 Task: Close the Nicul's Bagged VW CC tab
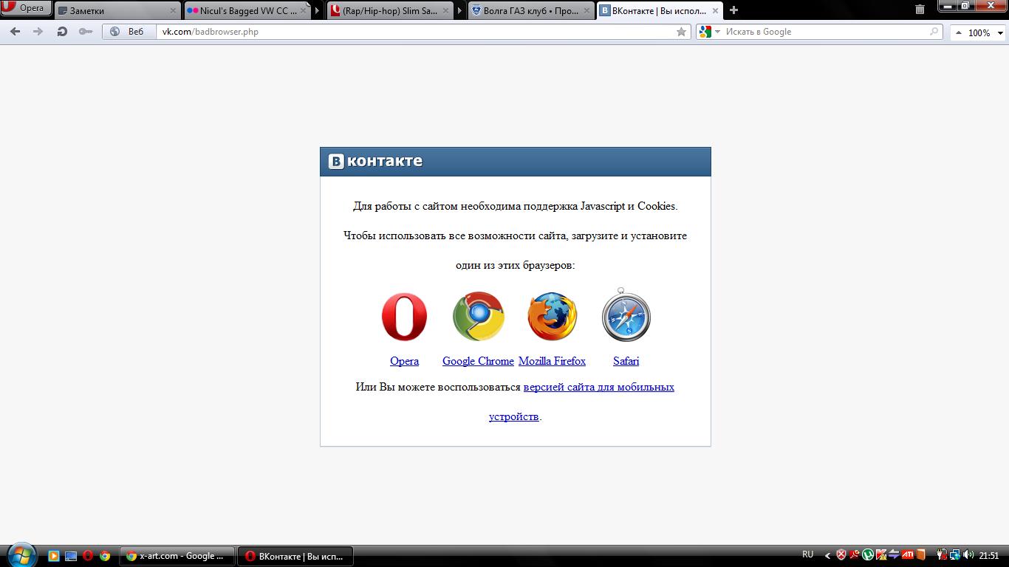click(303, 11)
